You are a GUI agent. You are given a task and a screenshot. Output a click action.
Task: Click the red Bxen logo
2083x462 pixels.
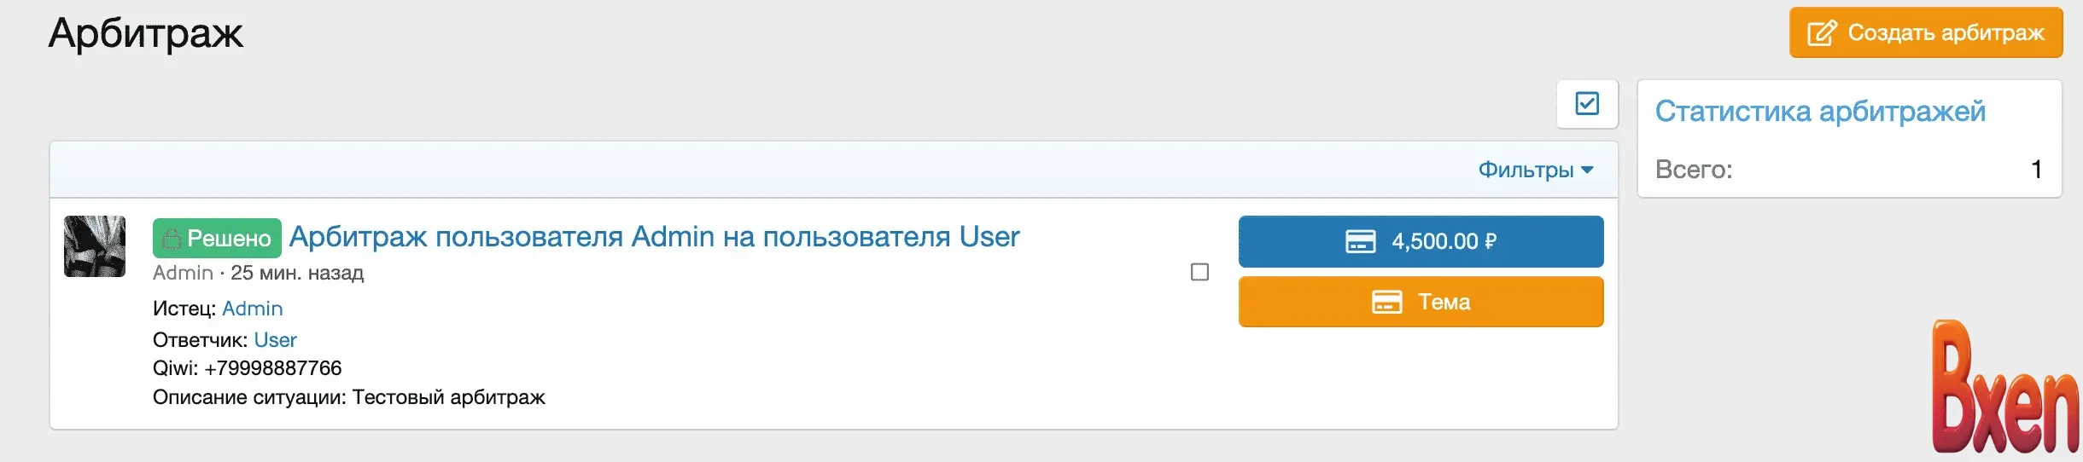(2003, 390)
